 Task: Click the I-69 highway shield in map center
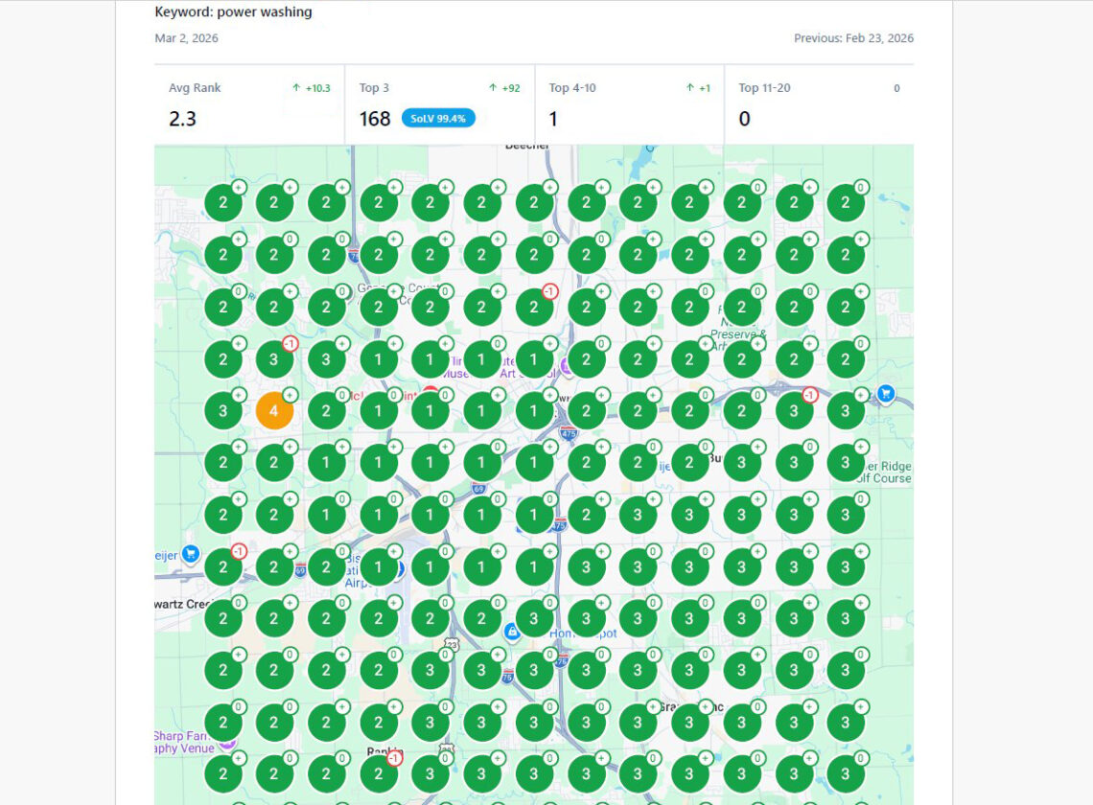[x=478, y=489]
